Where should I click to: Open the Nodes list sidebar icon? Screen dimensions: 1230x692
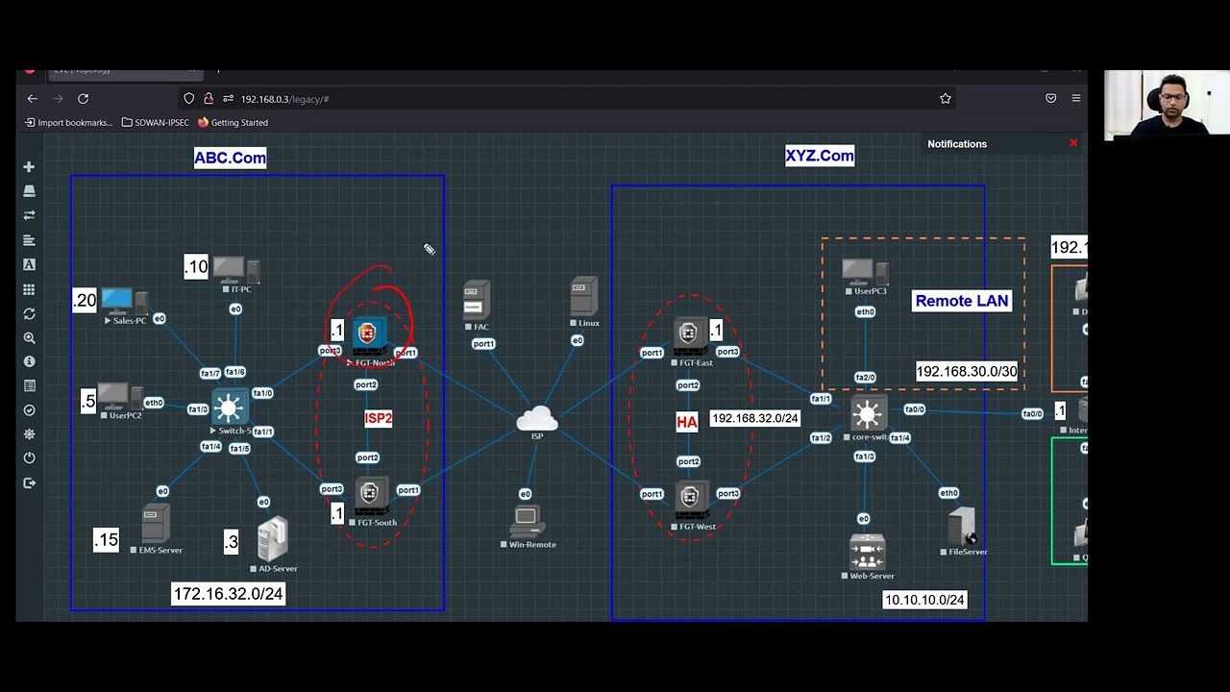(29, 191)
